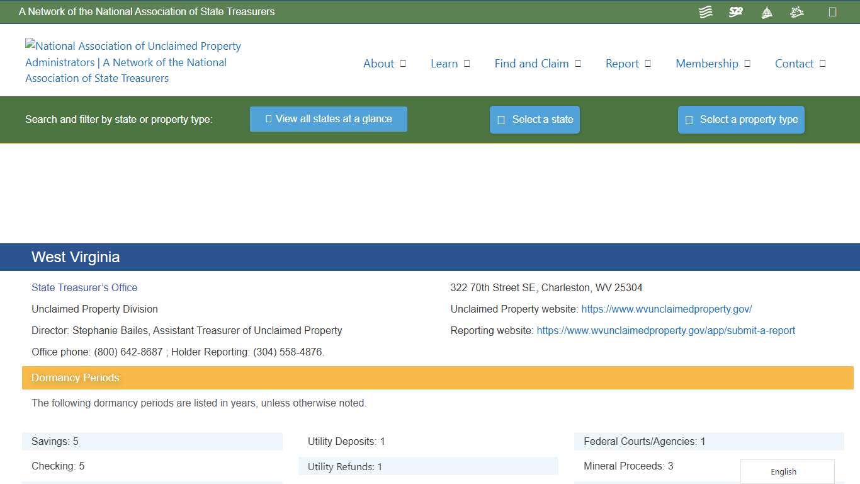Click View all states at a glance
This screenshot has height=484, width=860.
(x=328, y=119)
